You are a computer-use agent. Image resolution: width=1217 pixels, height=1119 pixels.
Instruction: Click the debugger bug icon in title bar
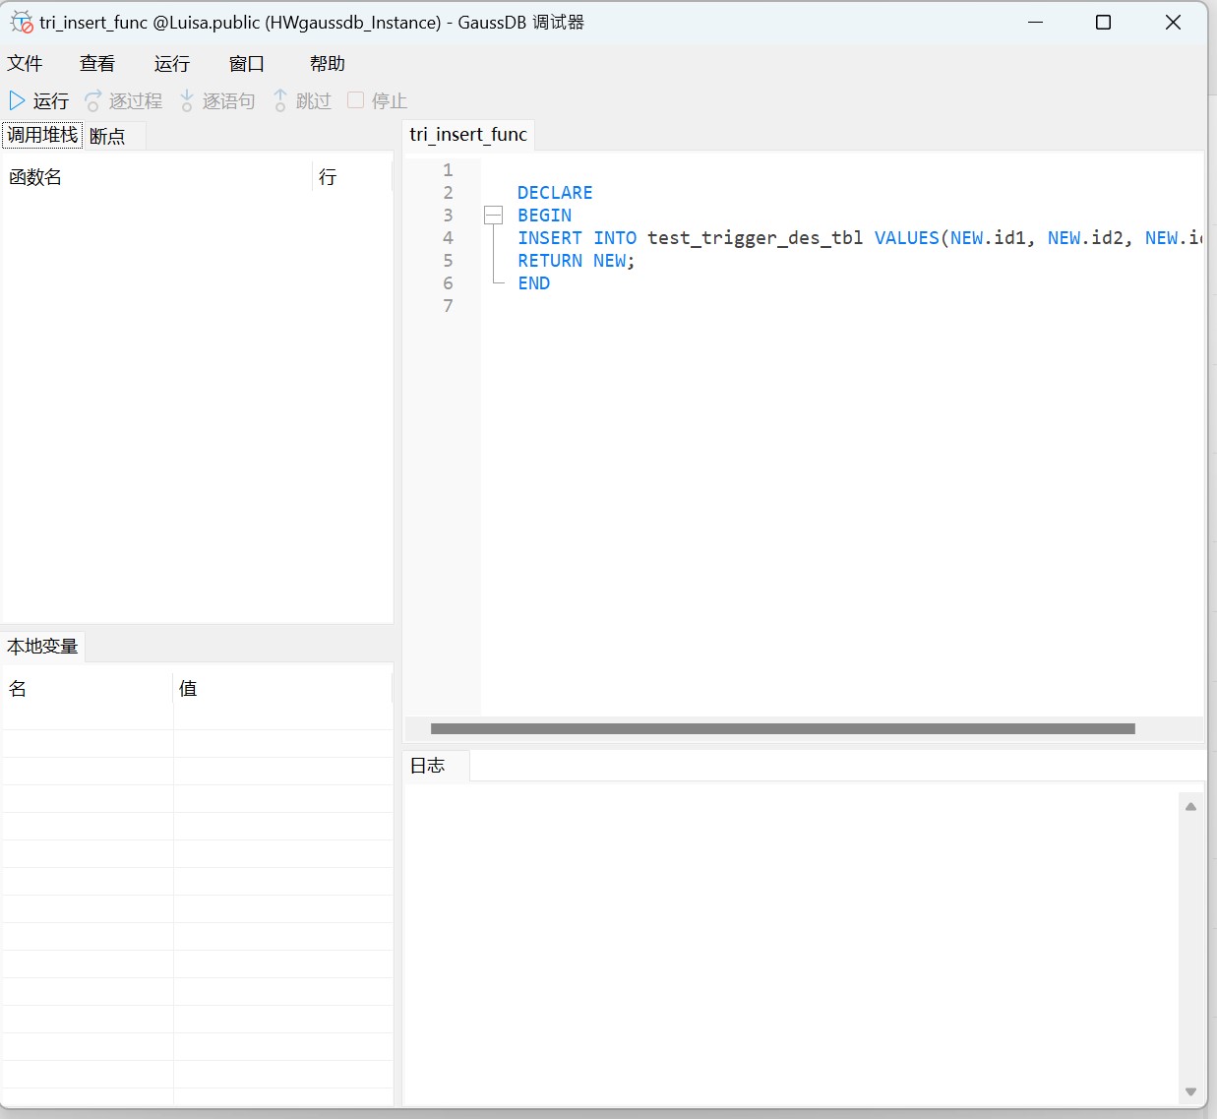pos(22,22)
